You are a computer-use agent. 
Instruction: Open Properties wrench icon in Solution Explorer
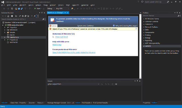tap(34, 16)
